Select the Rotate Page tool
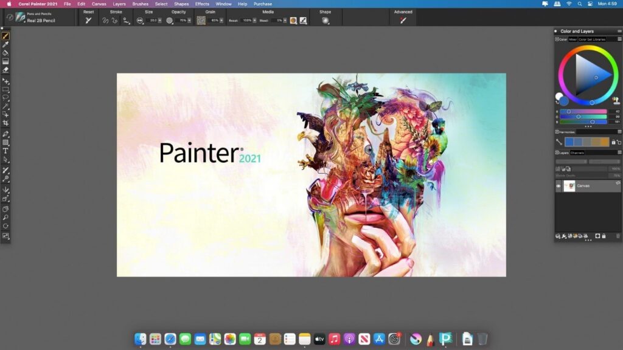The height and width of the screenshot is (350, 623). point(5,226)
